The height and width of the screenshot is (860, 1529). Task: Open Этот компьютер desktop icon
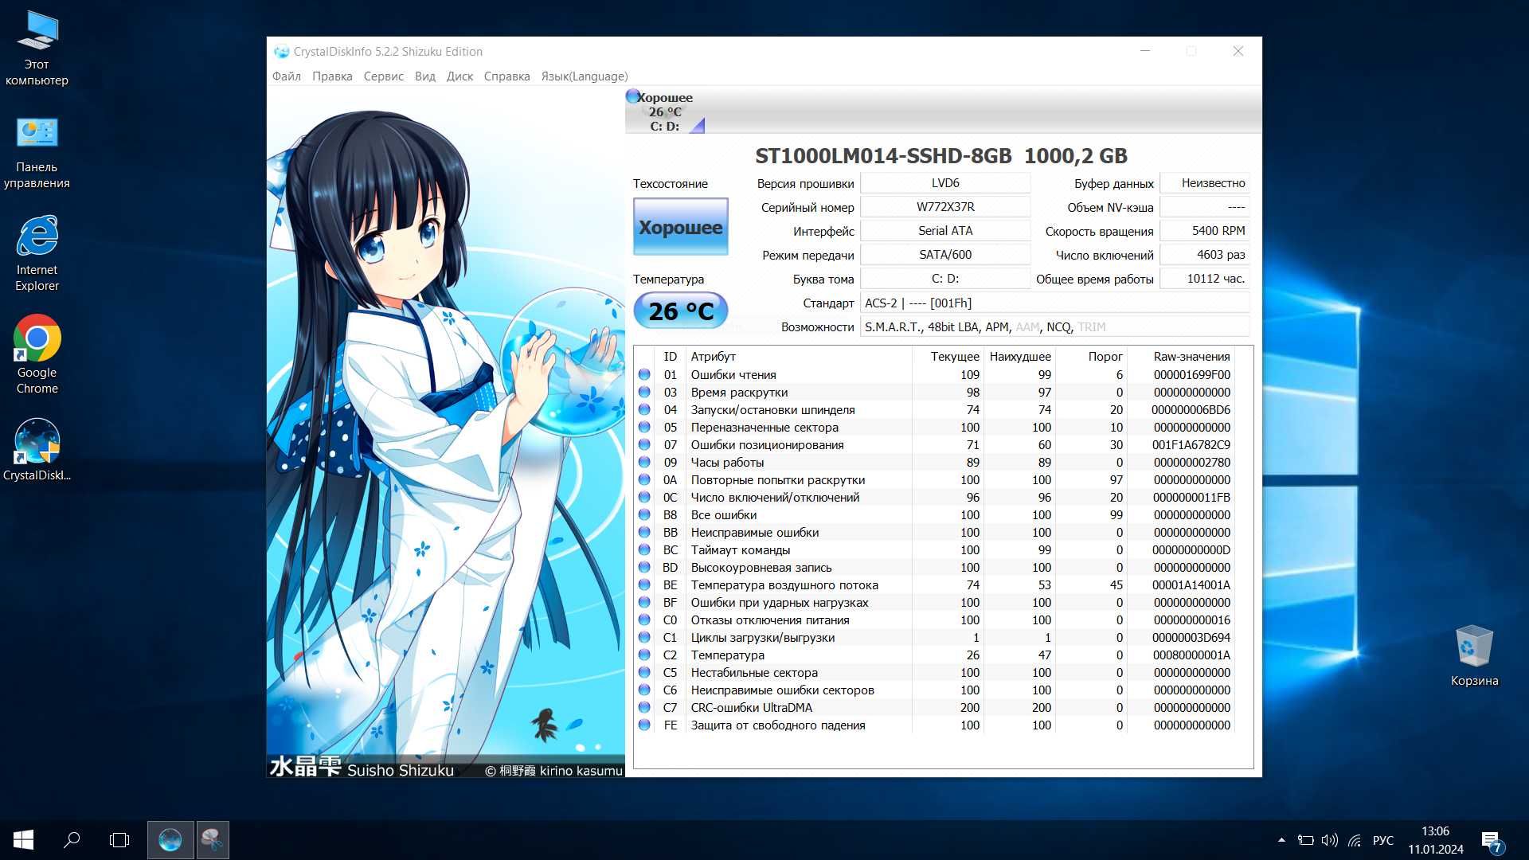click(37, 48)
